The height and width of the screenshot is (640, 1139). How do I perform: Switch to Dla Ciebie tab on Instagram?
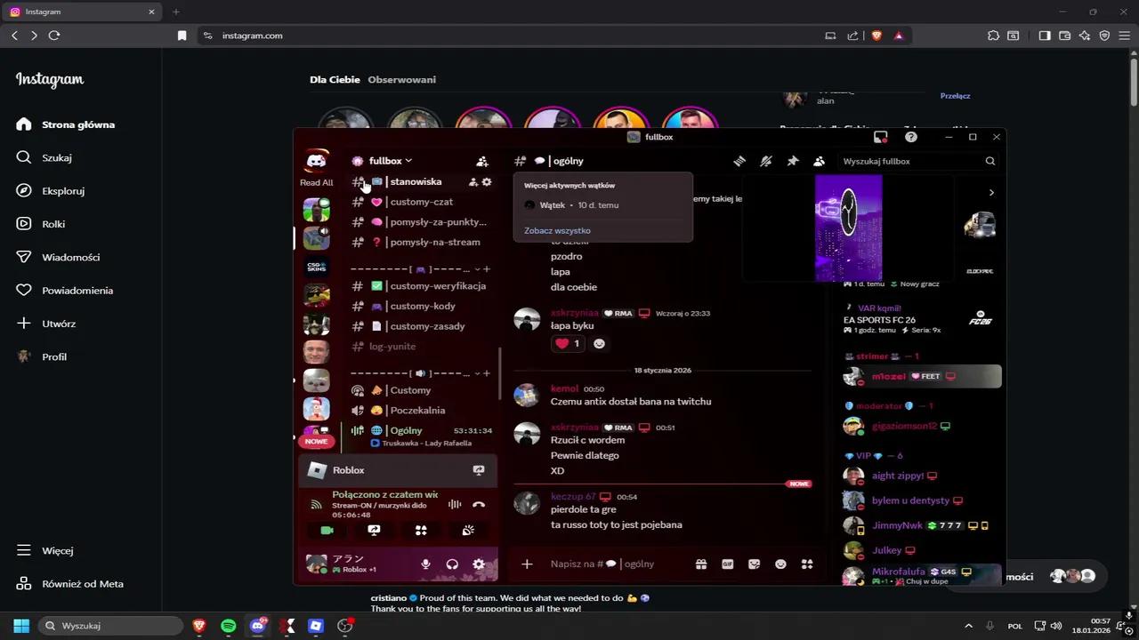point(335,79)
